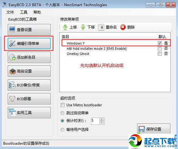The height and width of the screenshot is (149, 178).
Task: Open 实用工具 with the windows icon
Action: [29, 112]
